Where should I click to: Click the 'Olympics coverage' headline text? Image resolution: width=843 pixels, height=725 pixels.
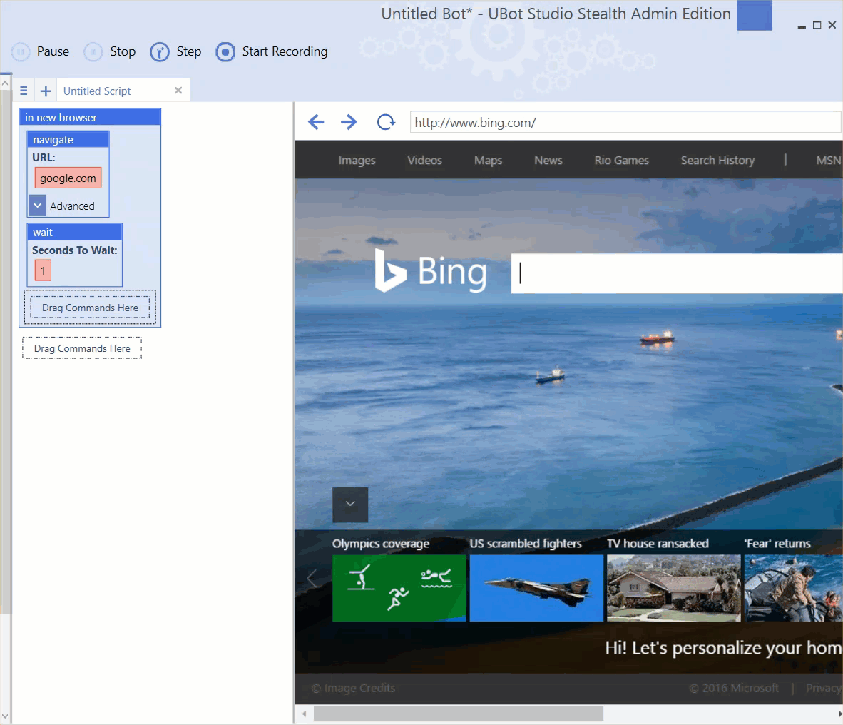(381, 543)
